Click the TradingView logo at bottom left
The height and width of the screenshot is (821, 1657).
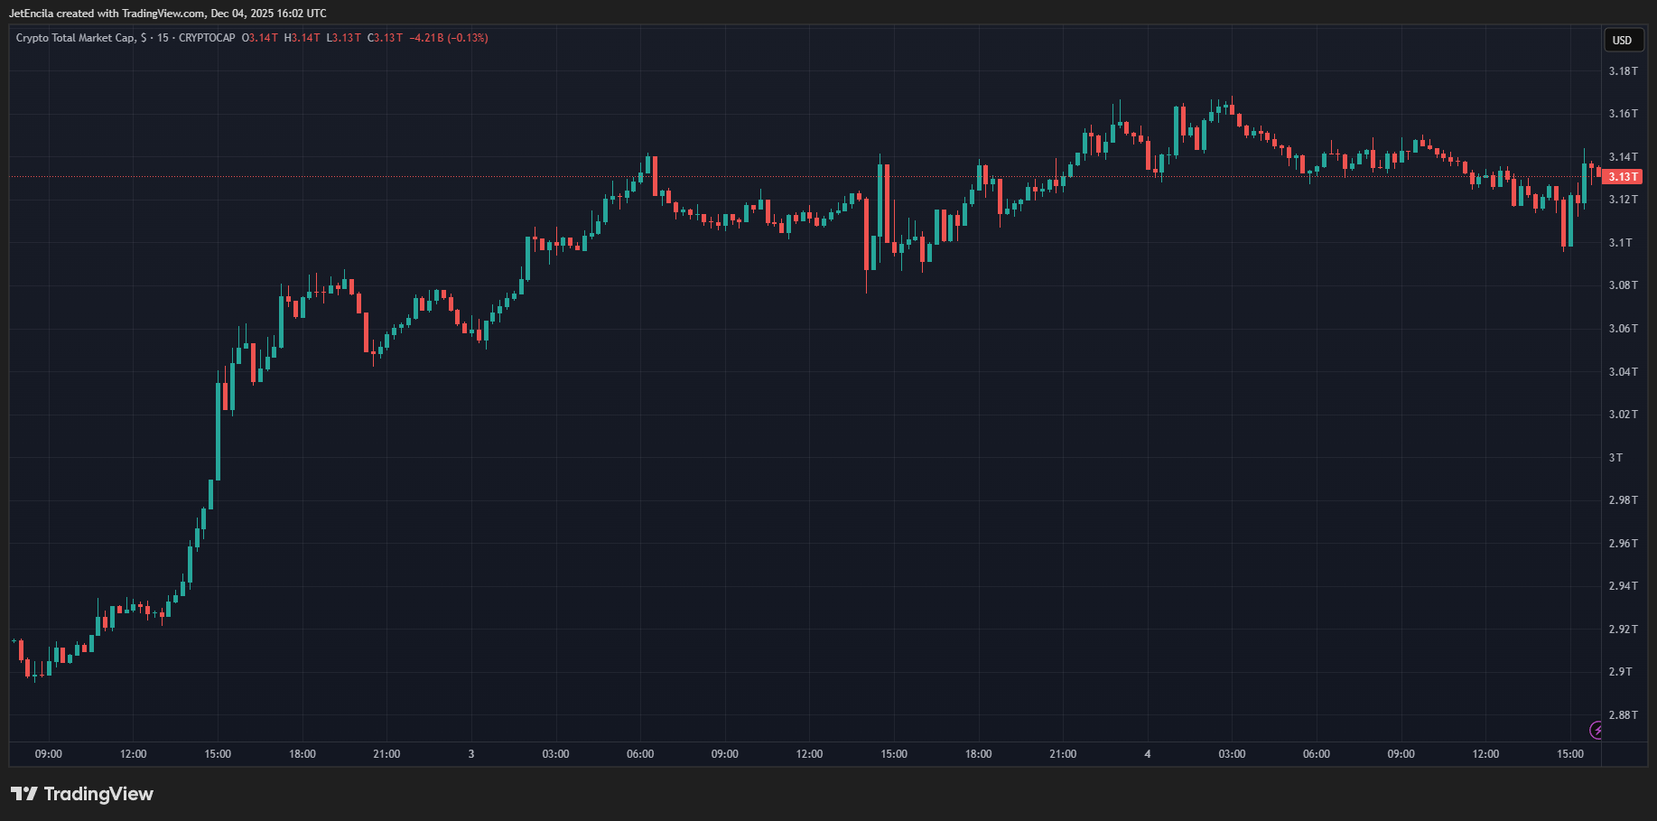(82, 794)
